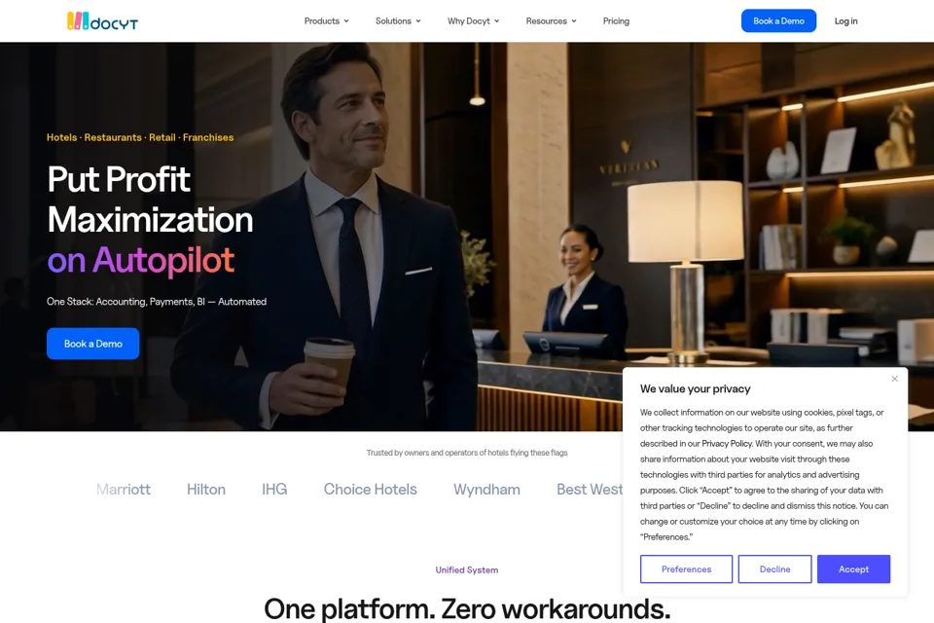Open the Products dropdown menu

point(327,20)
